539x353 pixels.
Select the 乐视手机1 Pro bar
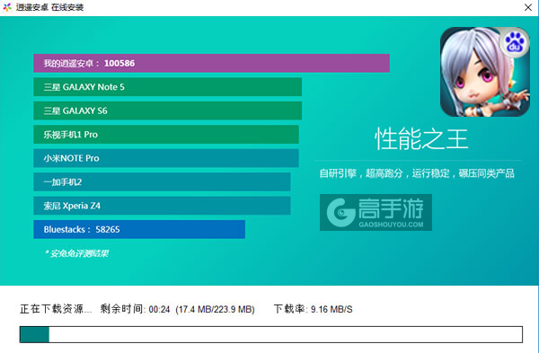(x=166, y=135)
